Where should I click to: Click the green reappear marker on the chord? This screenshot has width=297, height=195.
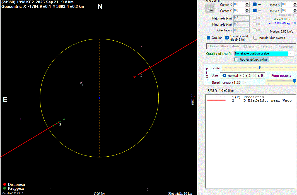(x=59, y=122)
